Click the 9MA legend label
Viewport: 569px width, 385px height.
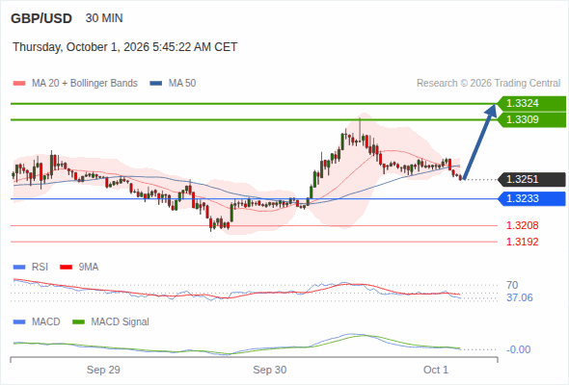[x=89, y=268]
